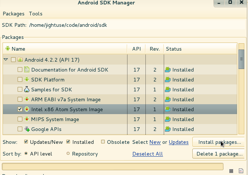248x175 pixels.
Task: Click the installed status icon for Samples for SDK
Action: click(168, 90)
